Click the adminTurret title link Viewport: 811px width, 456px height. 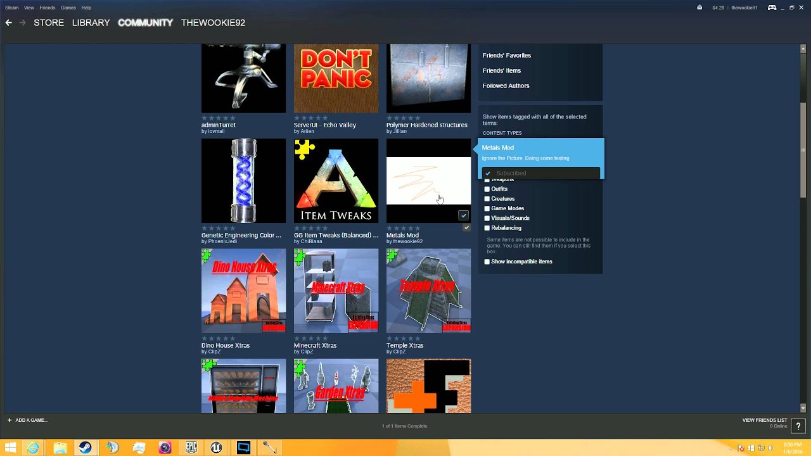pos(219,125)
